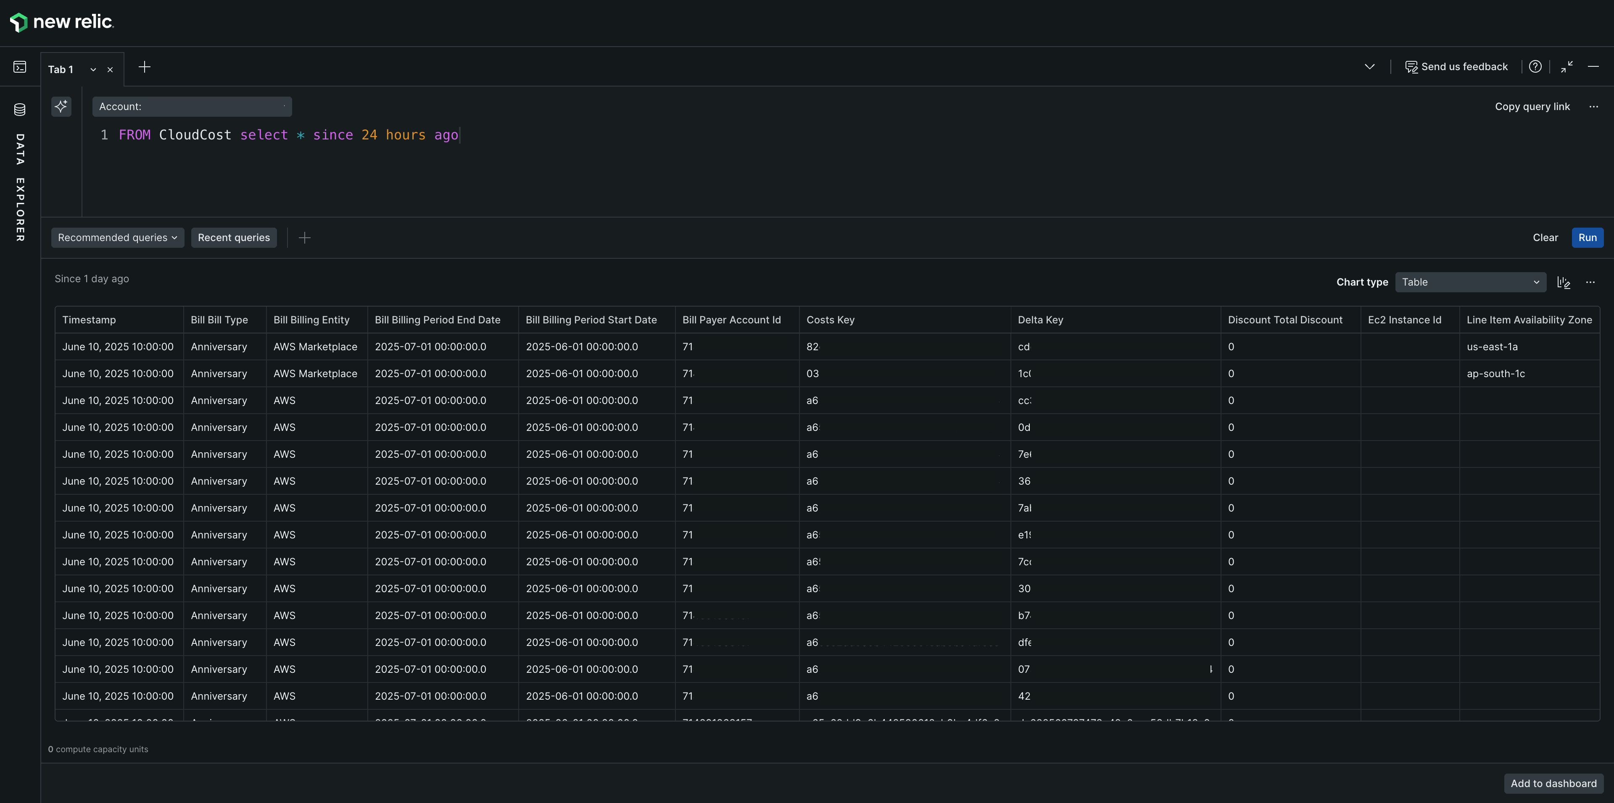
Task: Click the AI query assistant sparkle icon
Action: (x=61, y=106)
